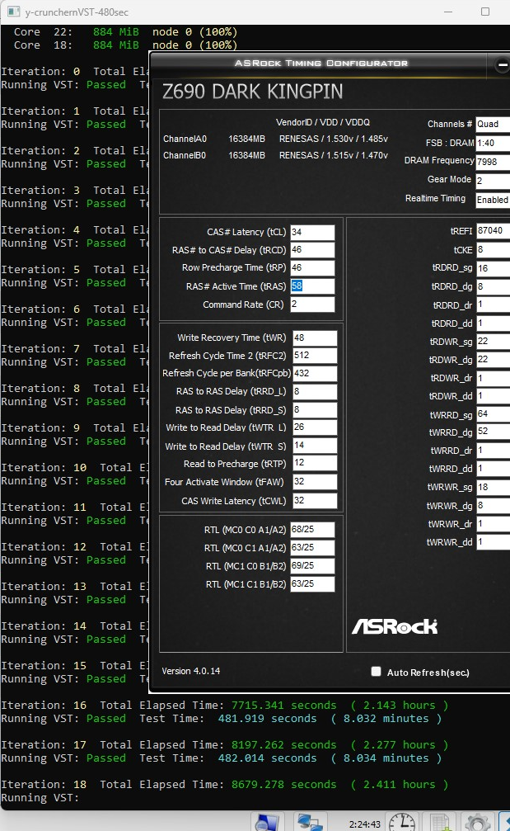The height and width of the screenshot is (831, 510).
Task: Click the tRDRD_sg value field
Action: click(493, 268)
